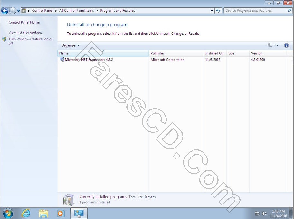Focus the Search Programs and Features box
The image size is (294, 219).
256,11
